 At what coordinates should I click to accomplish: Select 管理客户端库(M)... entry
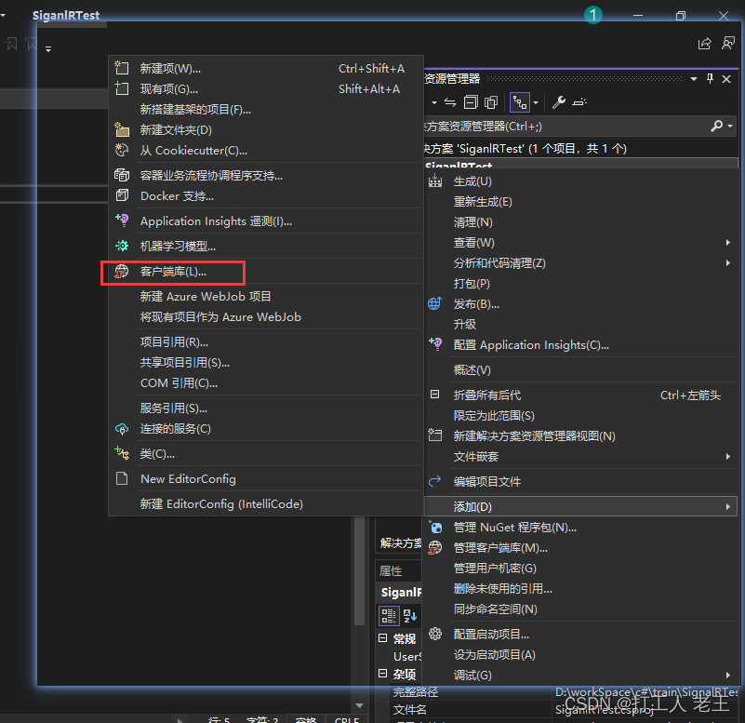(x=580, y=547)
